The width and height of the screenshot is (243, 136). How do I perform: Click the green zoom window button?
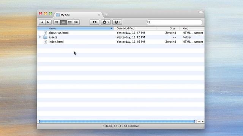(50, 14)
